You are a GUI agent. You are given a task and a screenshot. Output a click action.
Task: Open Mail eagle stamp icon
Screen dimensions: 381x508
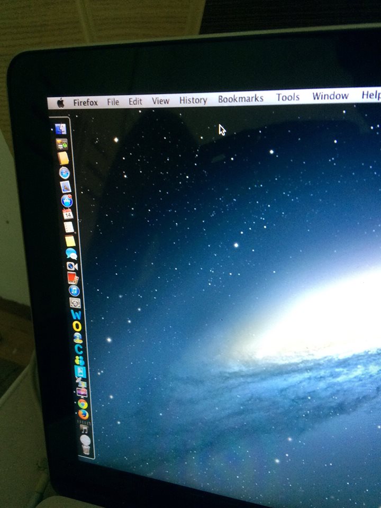(66, 187)
